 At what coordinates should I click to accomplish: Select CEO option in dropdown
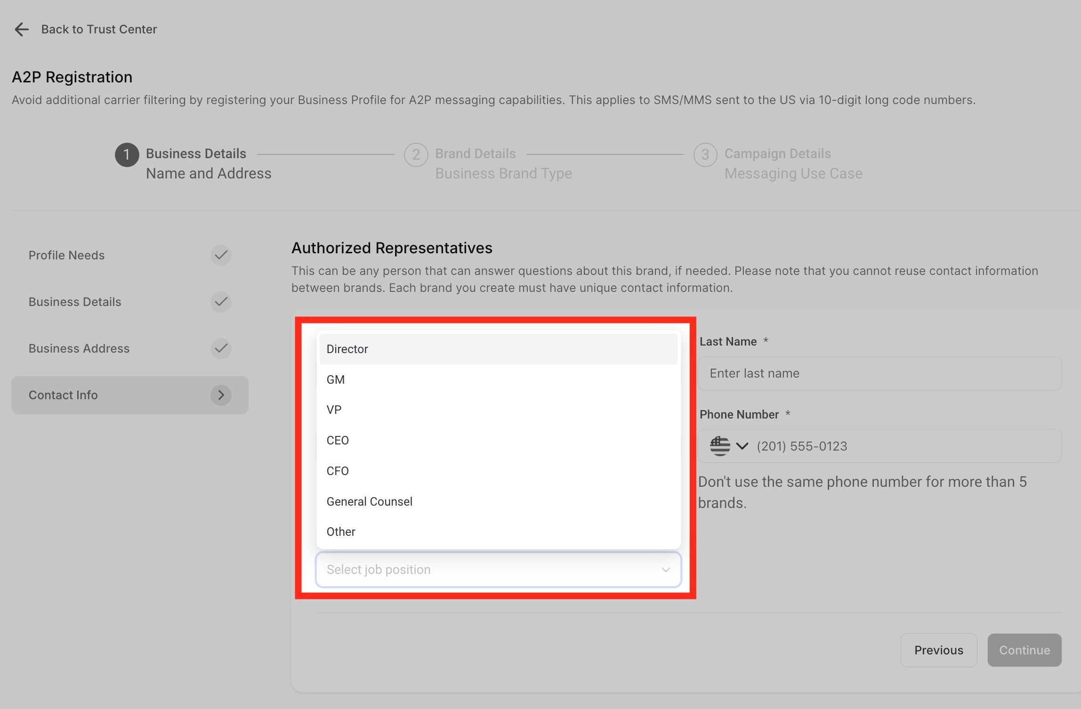click(498, 440)
